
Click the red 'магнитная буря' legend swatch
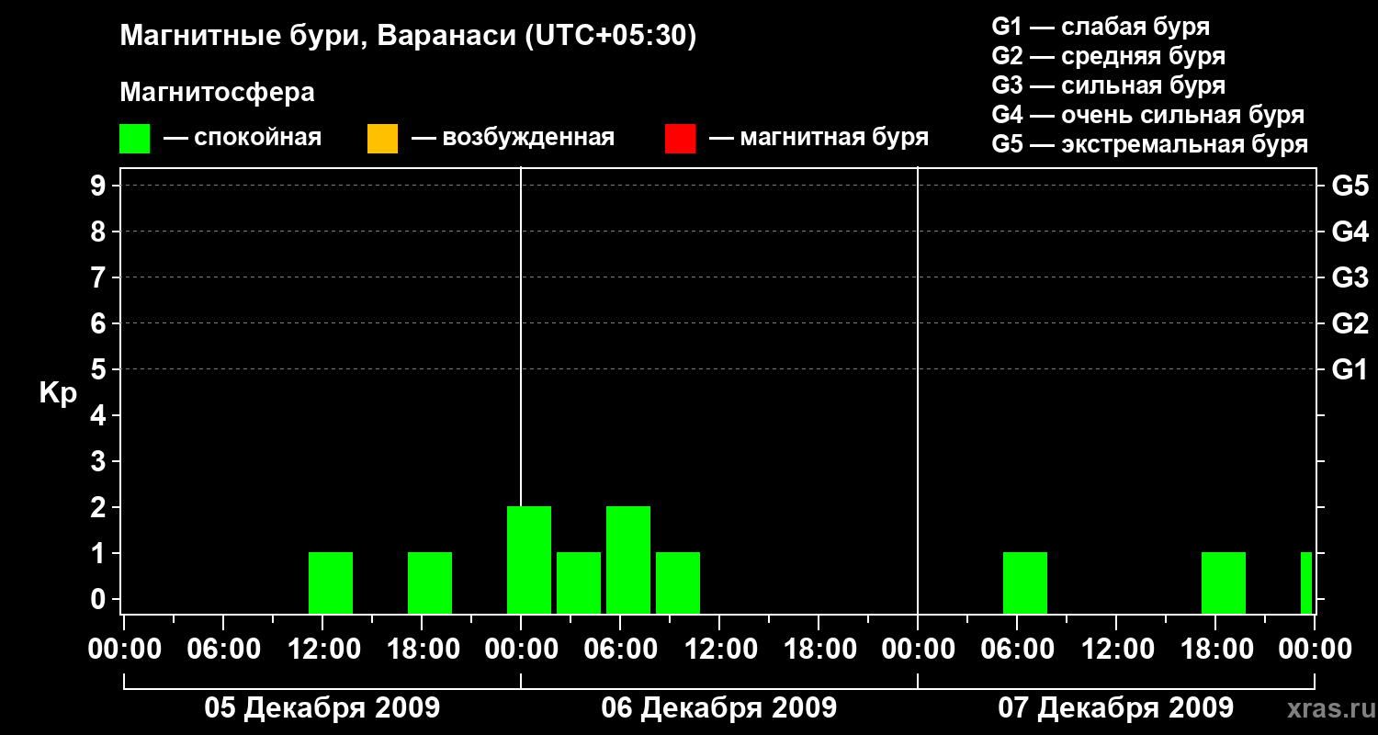[680, 139]
